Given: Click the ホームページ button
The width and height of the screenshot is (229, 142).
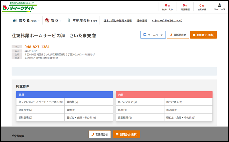Looking at the screenshot, I should (x=153, y=35).
